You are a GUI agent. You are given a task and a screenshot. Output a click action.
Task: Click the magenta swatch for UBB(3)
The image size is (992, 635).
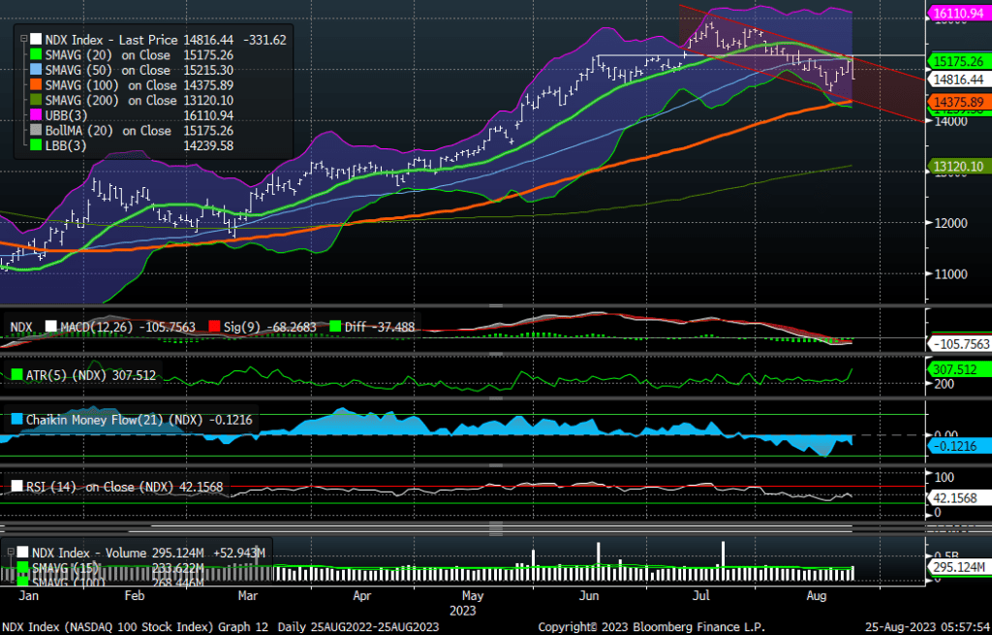(36, 116)
